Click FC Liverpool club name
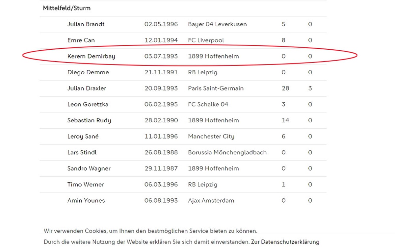Image resolution: width=395 pixels, height=251 pixels. (206, 40)
